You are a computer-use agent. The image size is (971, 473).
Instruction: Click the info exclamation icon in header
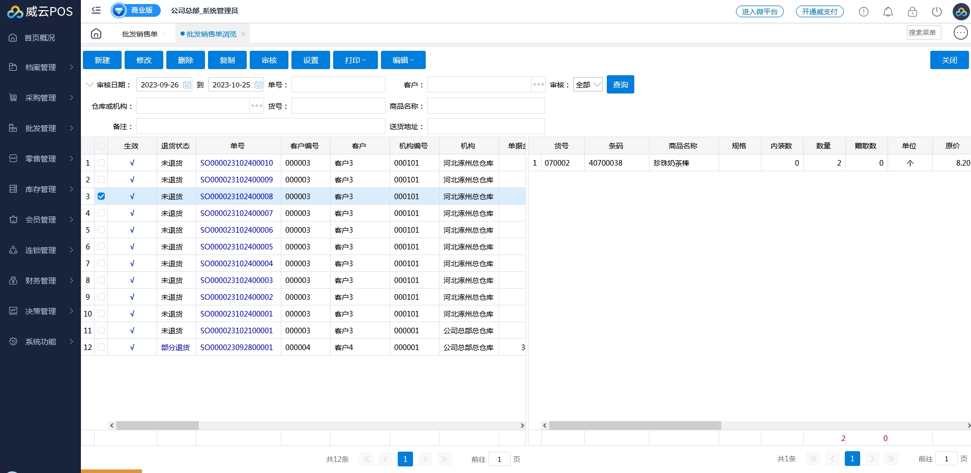863,12
